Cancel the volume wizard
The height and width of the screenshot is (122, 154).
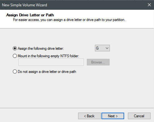[139, 116]
